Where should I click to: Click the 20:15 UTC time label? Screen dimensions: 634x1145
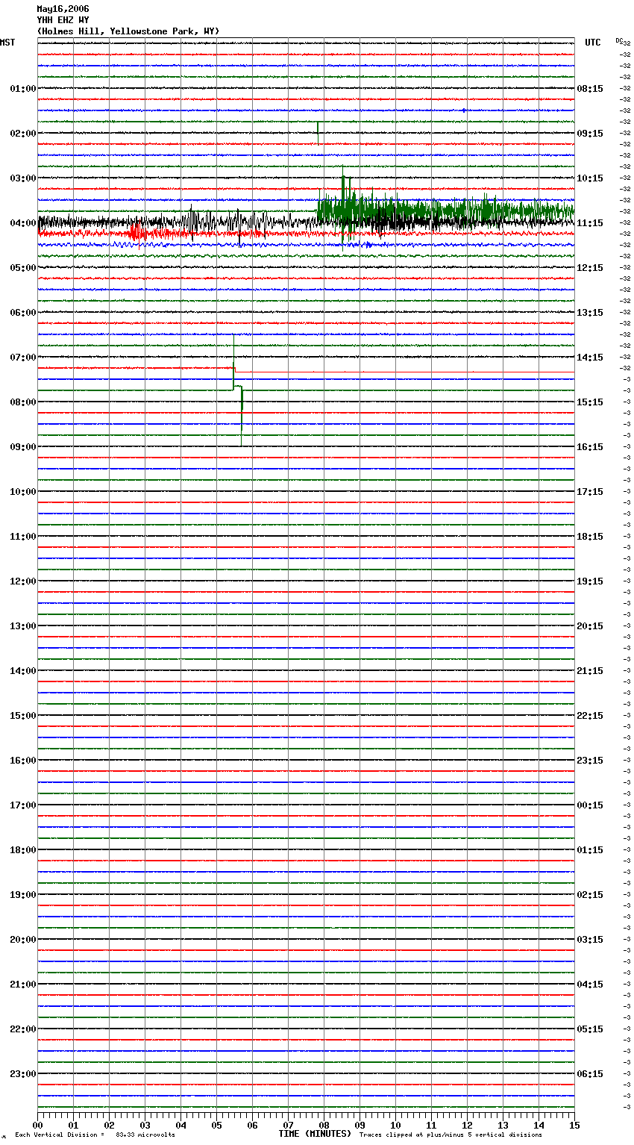[590, 626]
